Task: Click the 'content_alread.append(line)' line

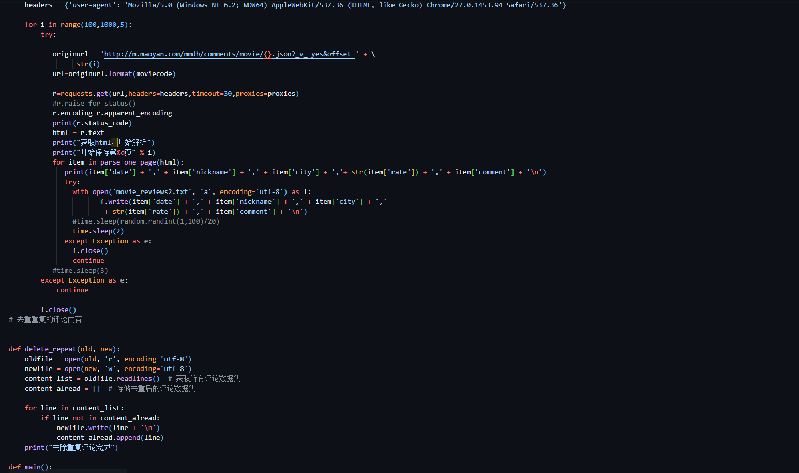Action: [x=110, y=438]
